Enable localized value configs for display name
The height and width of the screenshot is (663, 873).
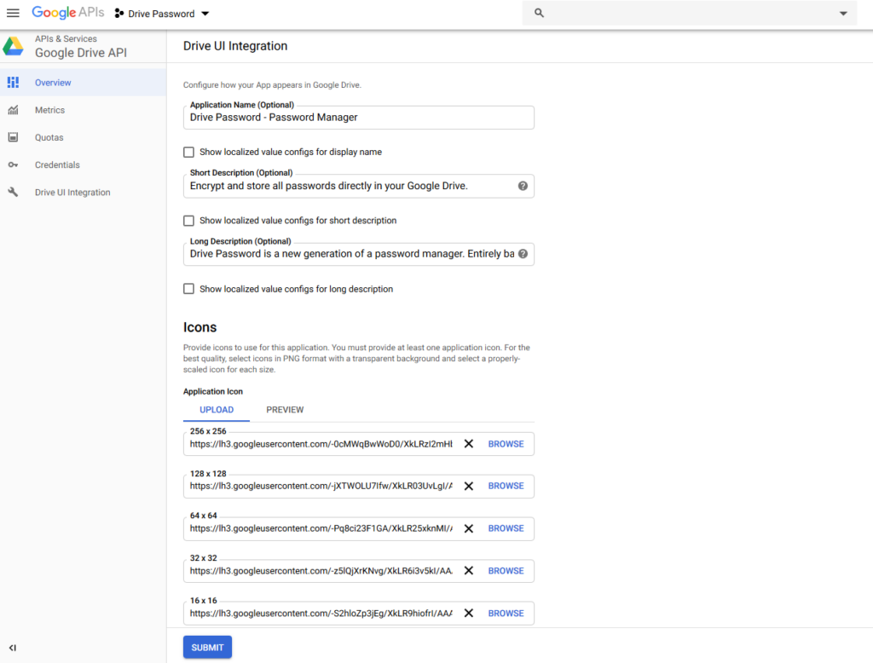pyautogui.click(x=188, y=152)
